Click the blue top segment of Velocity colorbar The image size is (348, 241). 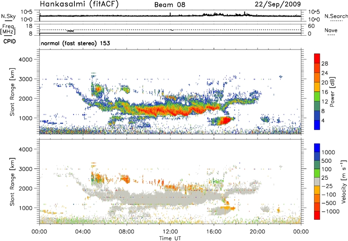click(317, 148)
